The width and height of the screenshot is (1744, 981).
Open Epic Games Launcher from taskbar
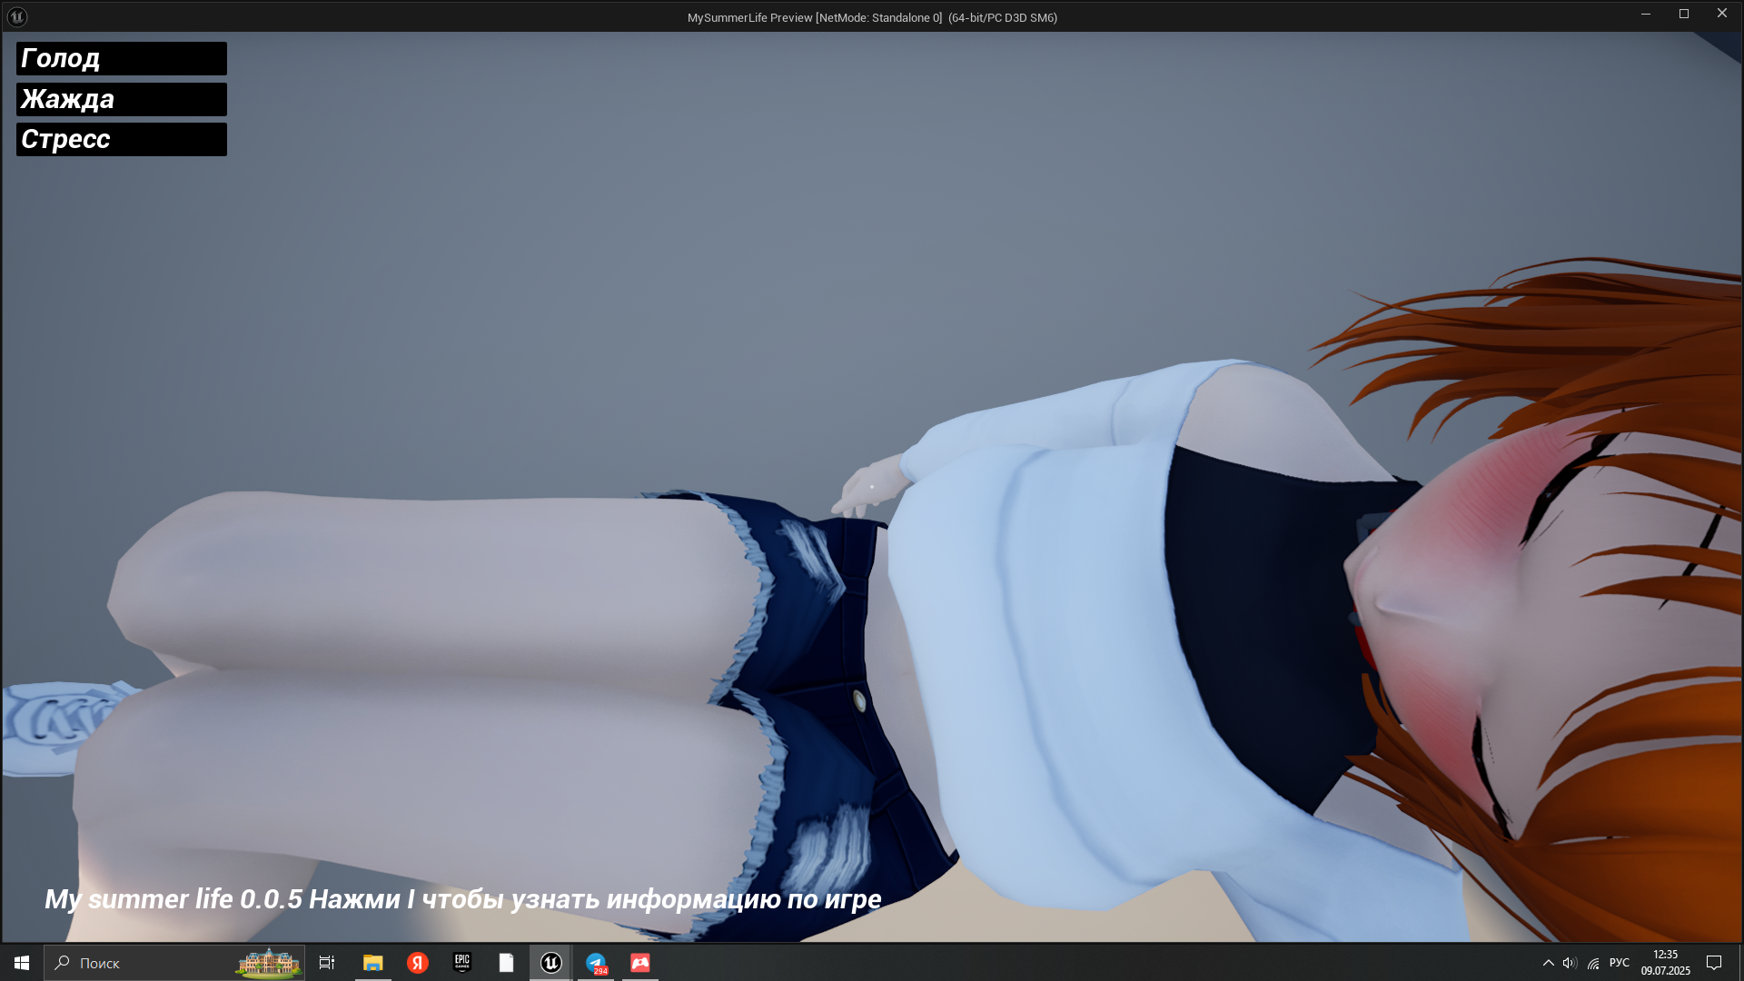tap(462, 963)
